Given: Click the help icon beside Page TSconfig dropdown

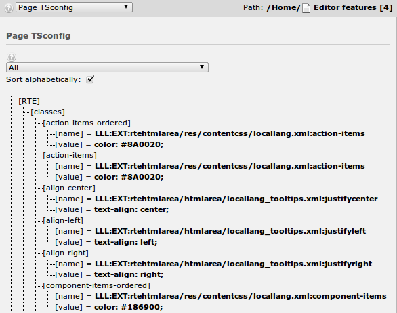Looking at the screenshot, I should [9, 8].
